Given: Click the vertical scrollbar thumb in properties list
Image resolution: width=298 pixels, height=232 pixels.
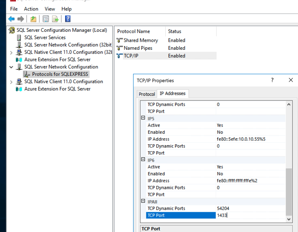Looking at the screenshot, I should pos(289,192).
